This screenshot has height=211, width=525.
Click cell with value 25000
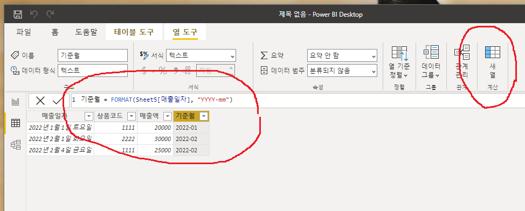point(155,150)
